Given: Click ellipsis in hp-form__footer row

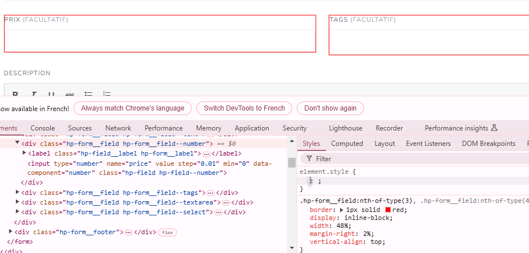Looking at the screenshot, I should [128, 232].
